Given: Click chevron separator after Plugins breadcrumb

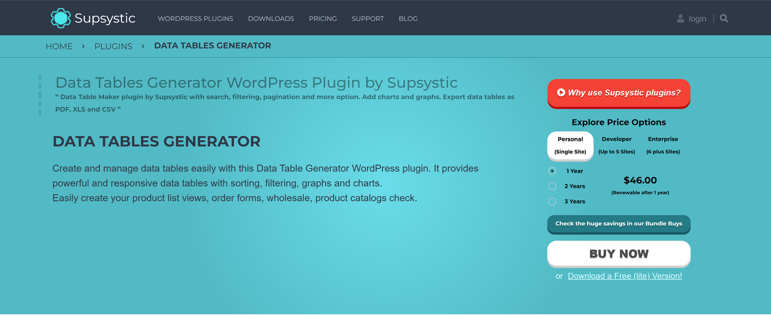Looking at the screenshot, I should 143,46.
